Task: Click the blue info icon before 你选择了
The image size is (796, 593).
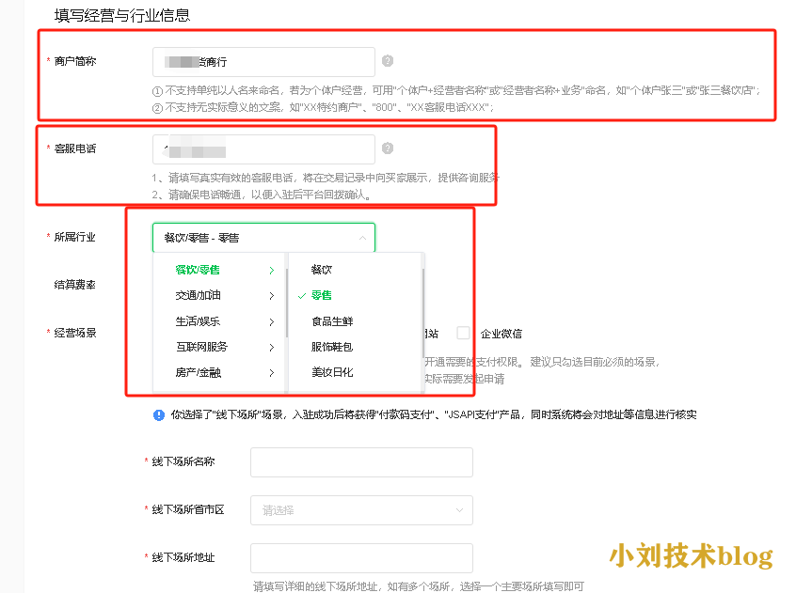Action: [159, 414]
